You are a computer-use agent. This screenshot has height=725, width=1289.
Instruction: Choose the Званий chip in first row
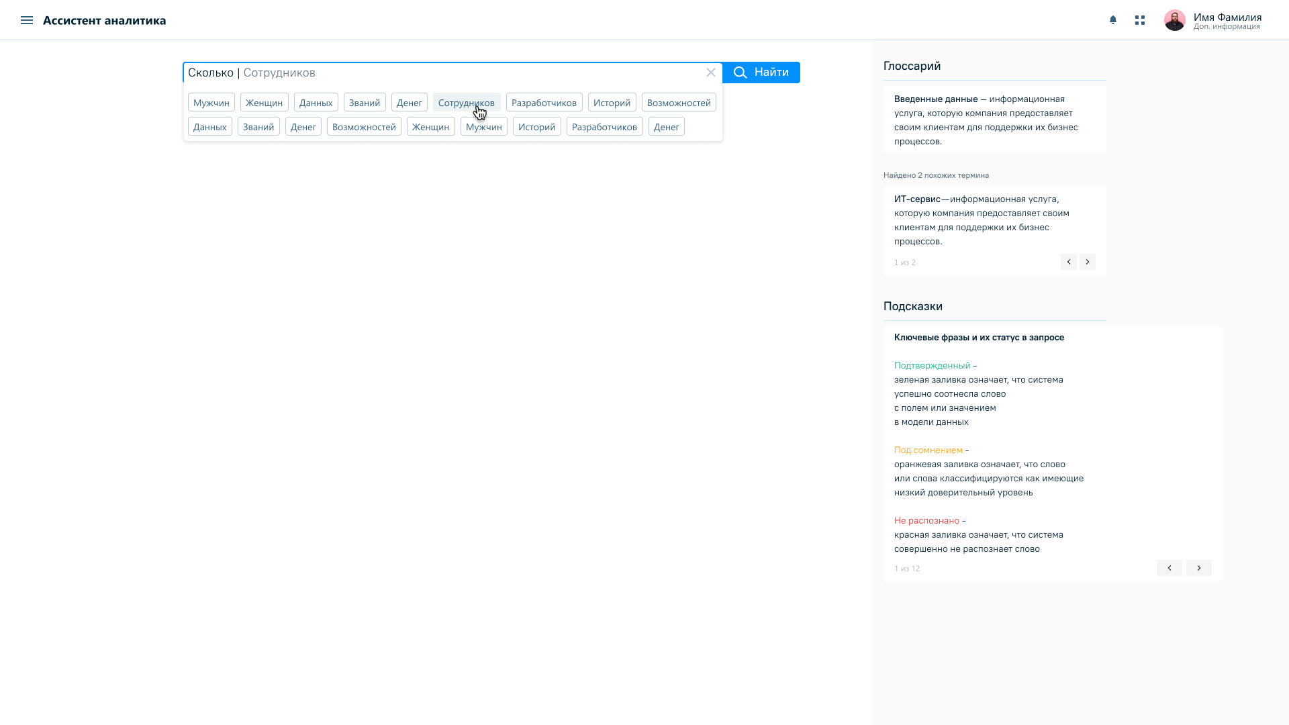coord(365,103)
